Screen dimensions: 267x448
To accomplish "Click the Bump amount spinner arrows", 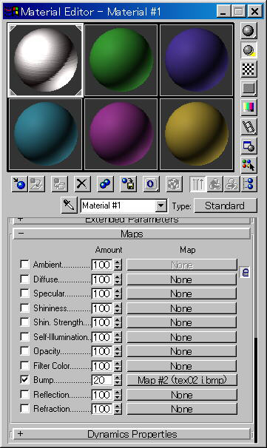I will (117, 380).
